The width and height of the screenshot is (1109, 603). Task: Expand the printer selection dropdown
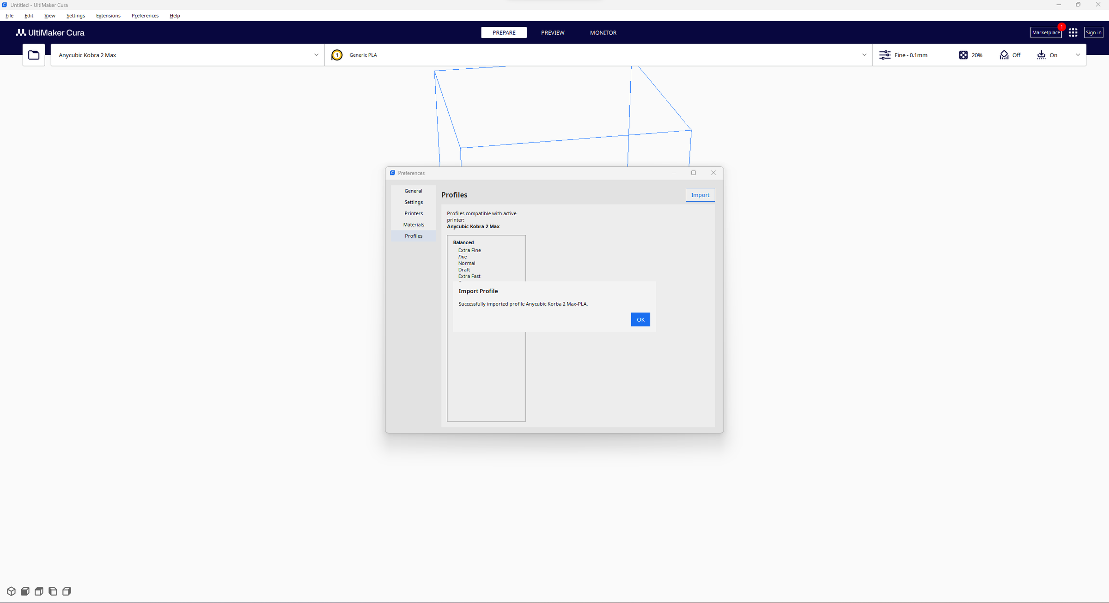(316, 55)
